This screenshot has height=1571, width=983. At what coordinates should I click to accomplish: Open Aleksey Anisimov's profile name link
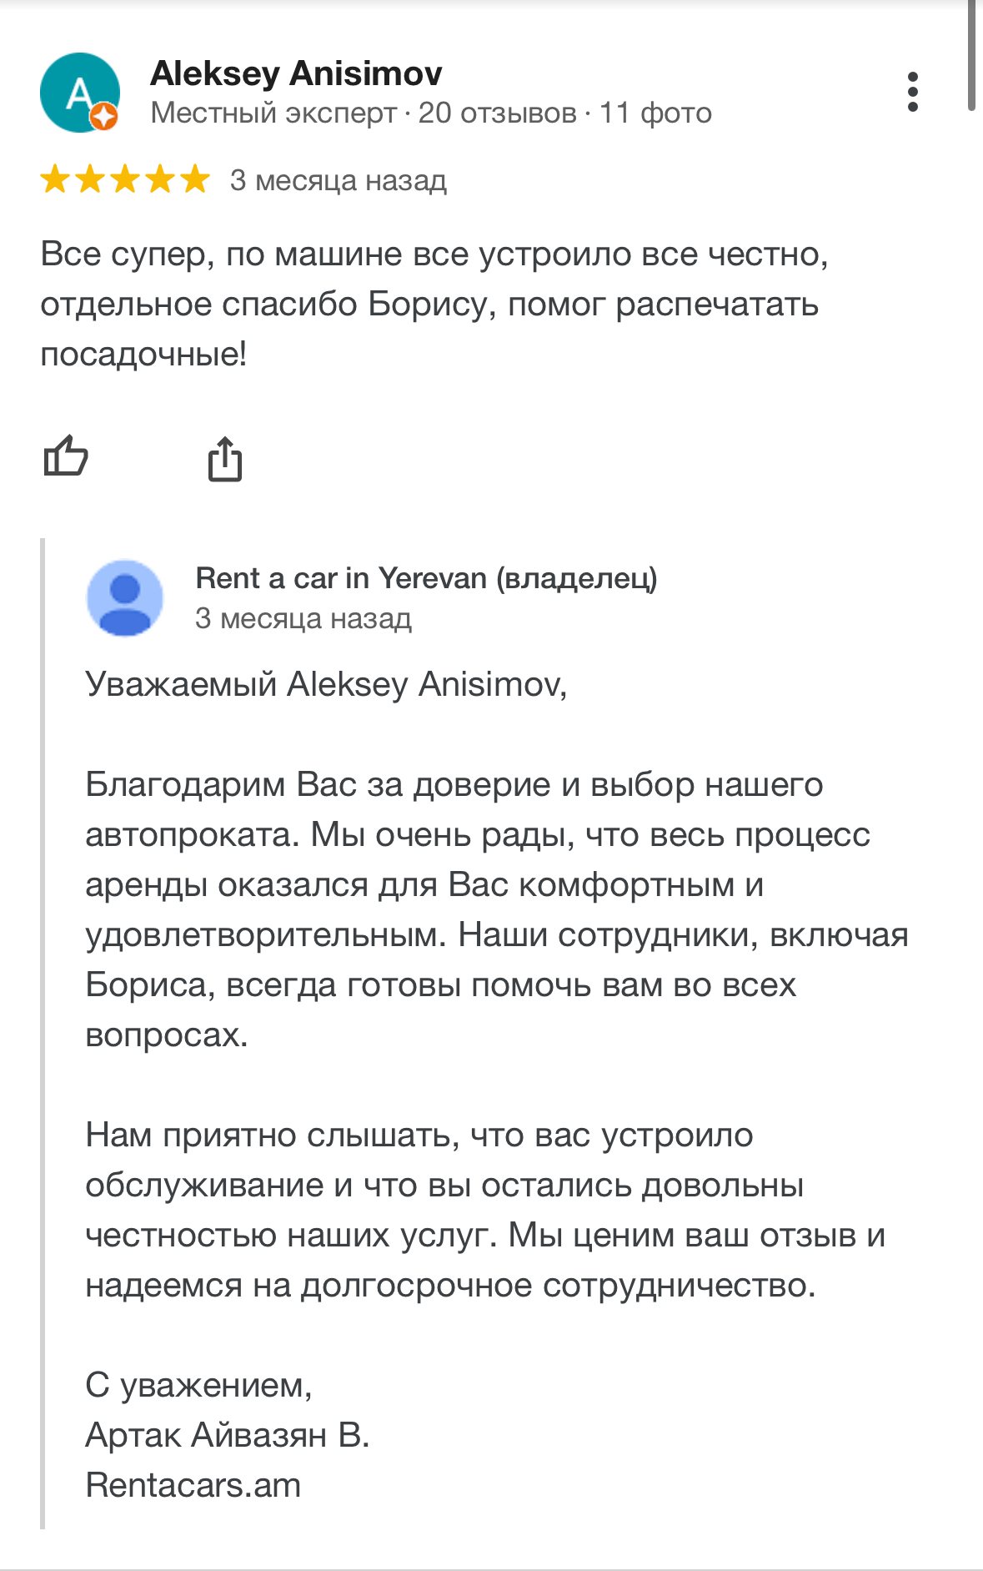296,74
